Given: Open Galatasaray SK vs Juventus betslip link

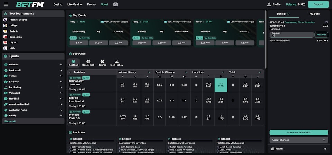Looking at the screenshot, I should [x=299, y=22].
